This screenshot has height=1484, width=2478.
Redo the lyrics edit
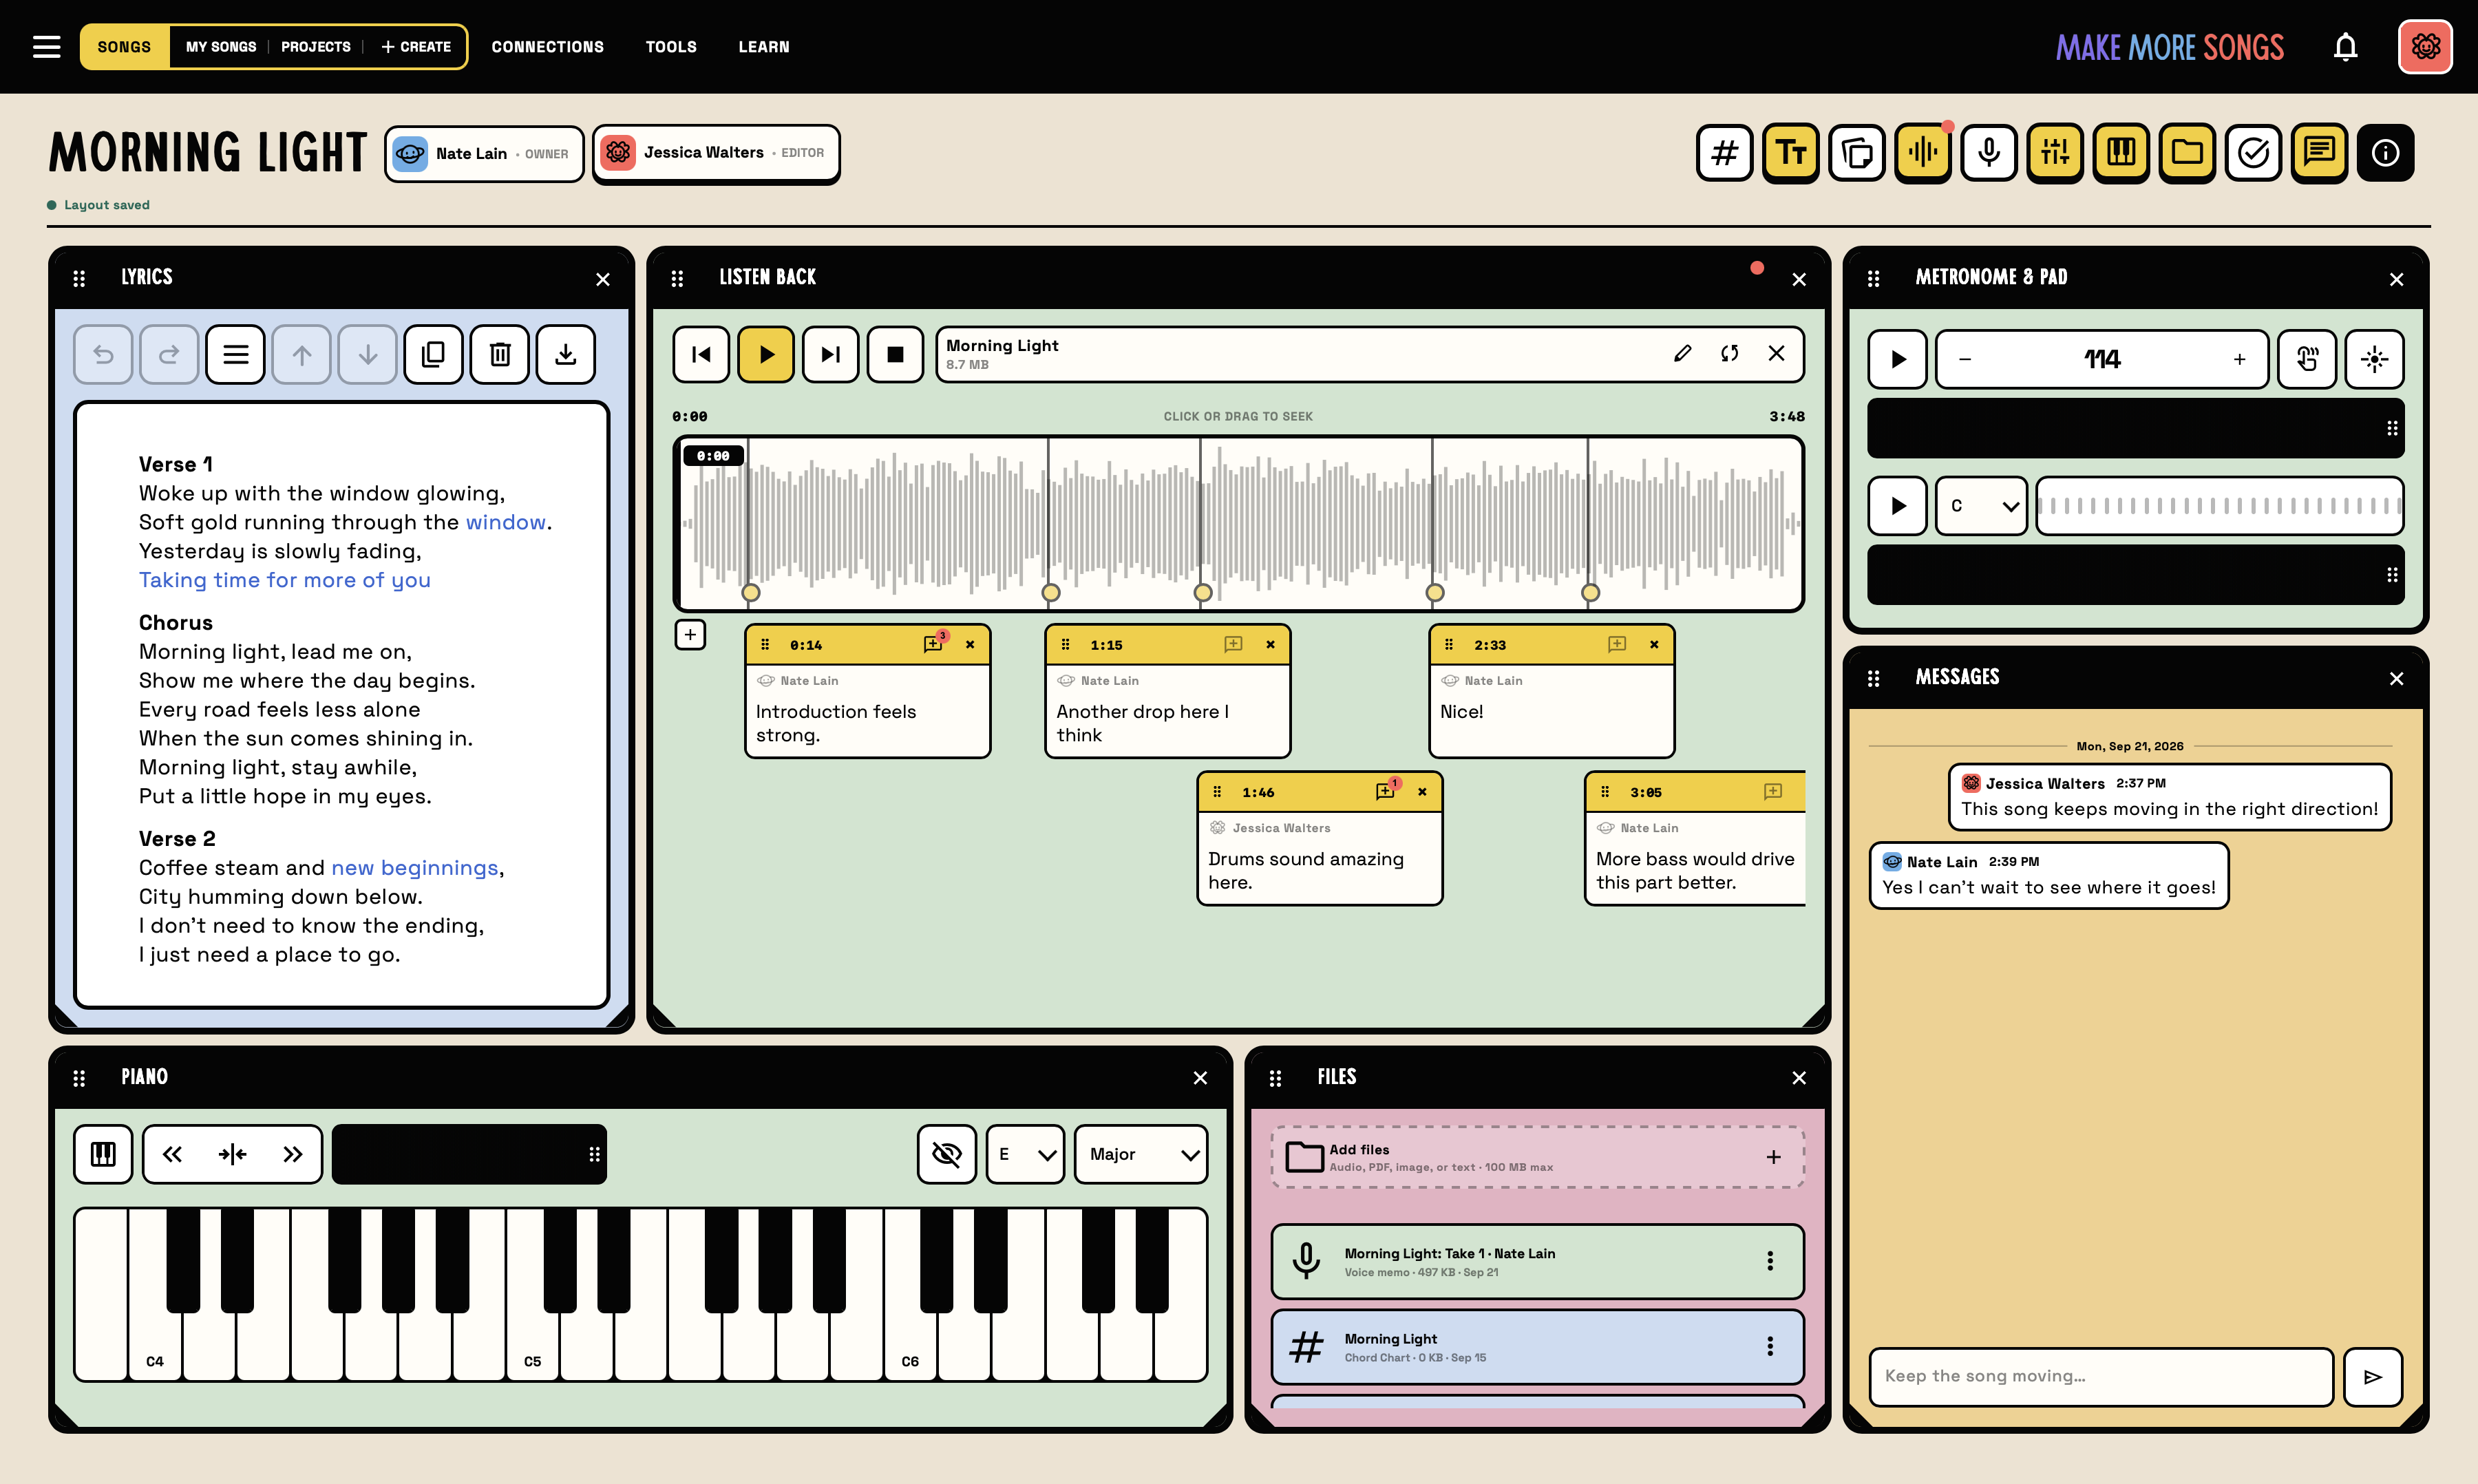point(169,354)
